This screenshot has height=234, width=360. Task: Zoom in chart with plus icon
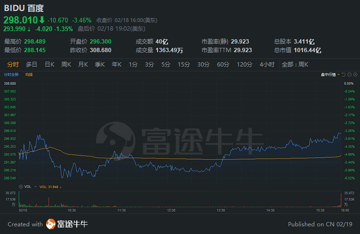[355, 75]
